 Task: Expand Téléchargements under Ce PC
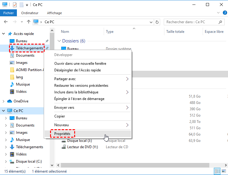coord(6,147)
